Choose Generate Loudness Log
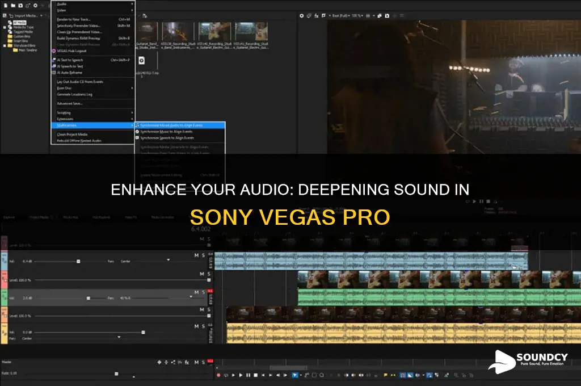This screenshot has width=581, height=386. [92, 94]
